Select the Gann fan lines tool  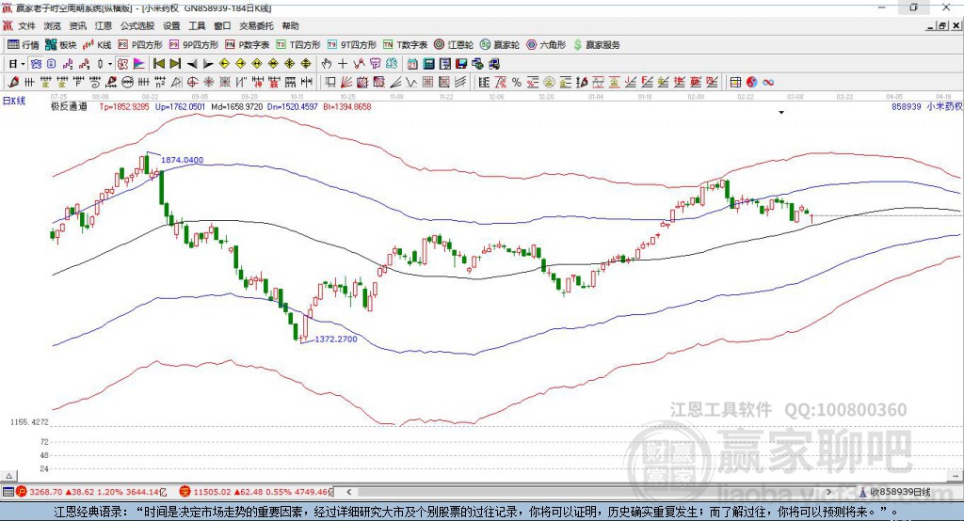pyautogui.click(x=346, y=83)
